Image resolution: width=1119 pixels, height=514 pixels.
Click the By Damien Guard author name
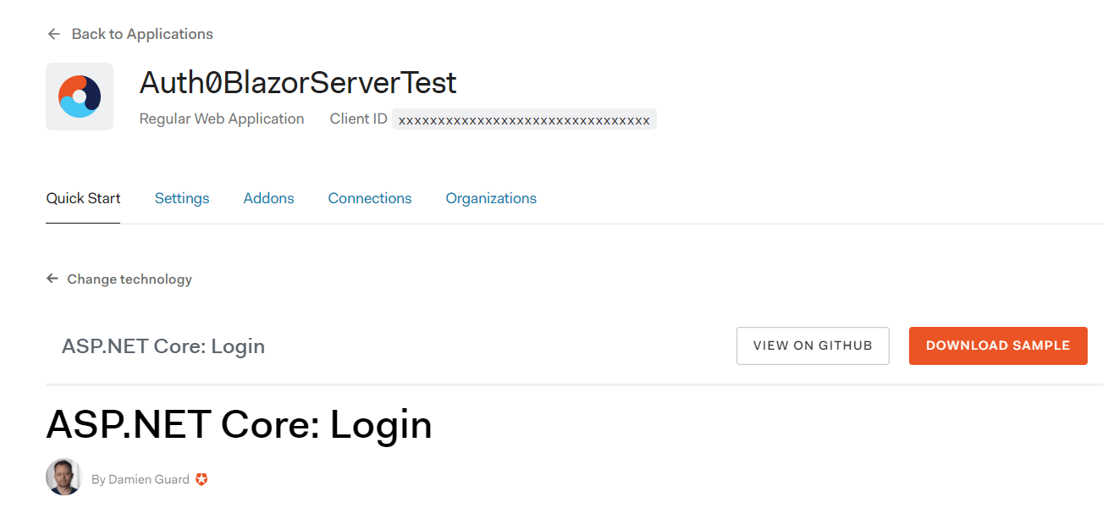coord(141,479)
